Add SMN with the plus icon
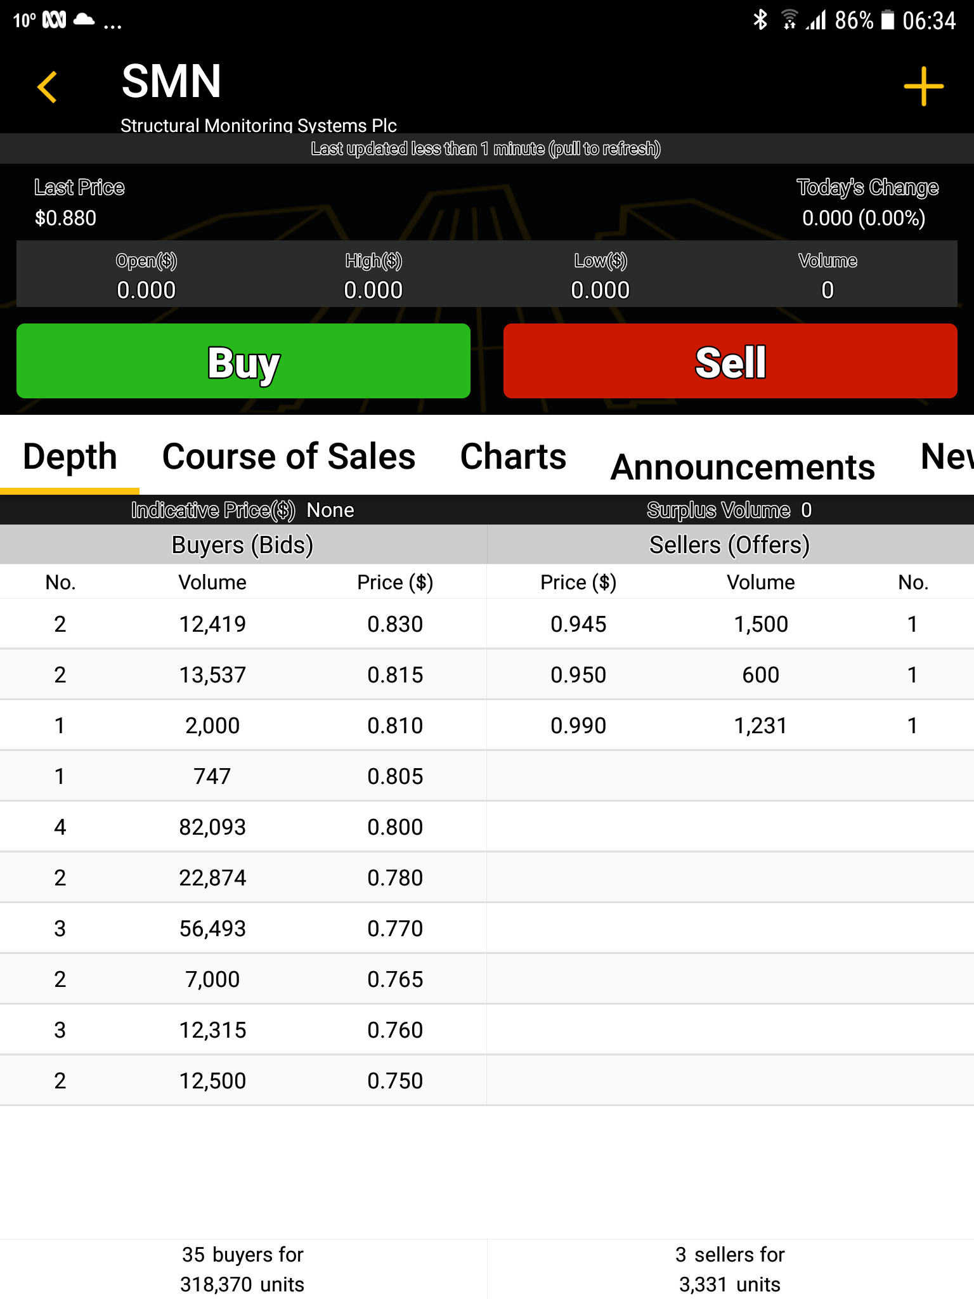The image size is (974, 1299). pos(923,86)
